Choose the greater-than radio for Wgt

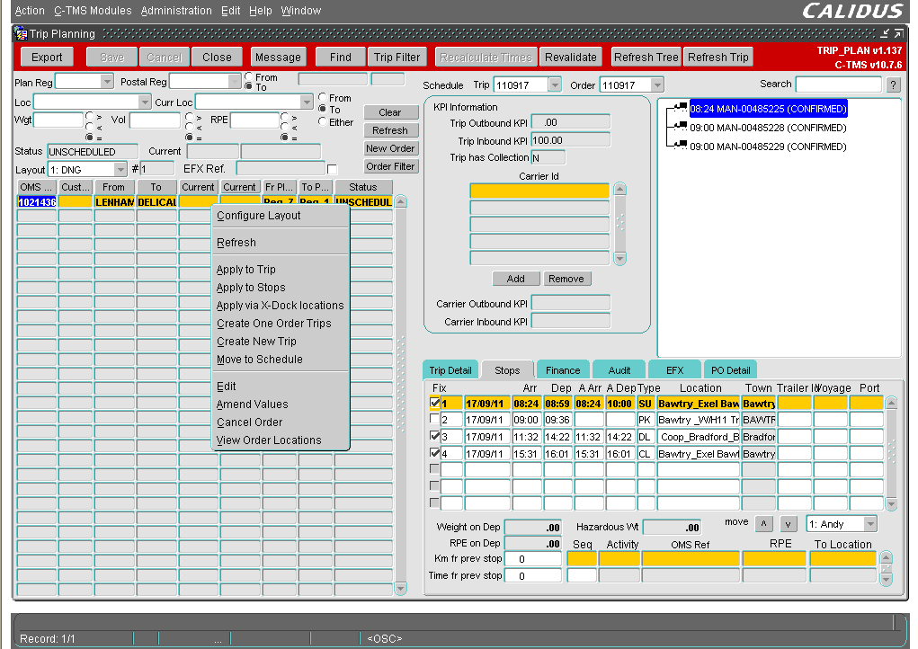(x=90, y=117)
